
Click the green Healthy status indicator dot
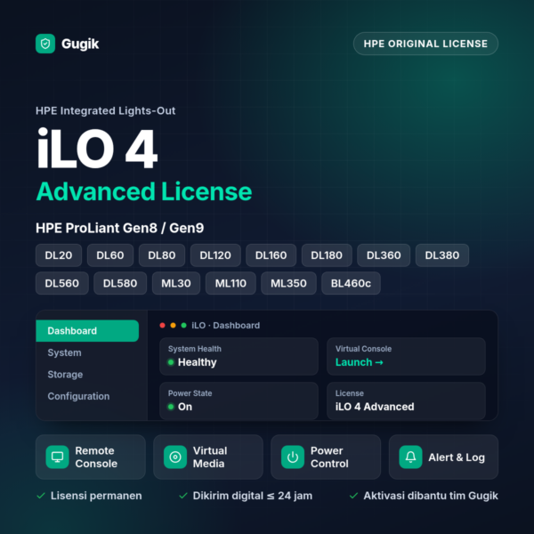coord(171,362)
